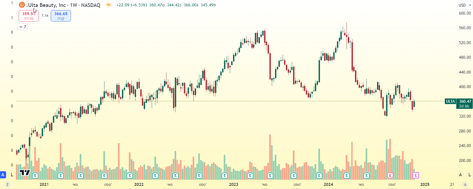Image resolution: width=473 pixels, height=189 pixels.
Task: Click the E earnings badge near מאי 2022
Action: (x=175, y=175)
